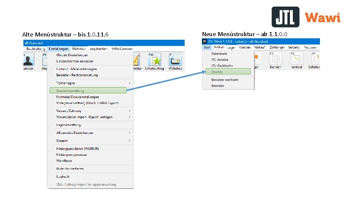
Task: Click the pencil icon labeled 'rektur' in old toolbar
Action: pos(136,59)
